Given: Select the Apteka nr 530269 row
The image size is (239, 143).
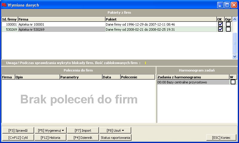Looking at the screenshot, I should coord(61,29).
